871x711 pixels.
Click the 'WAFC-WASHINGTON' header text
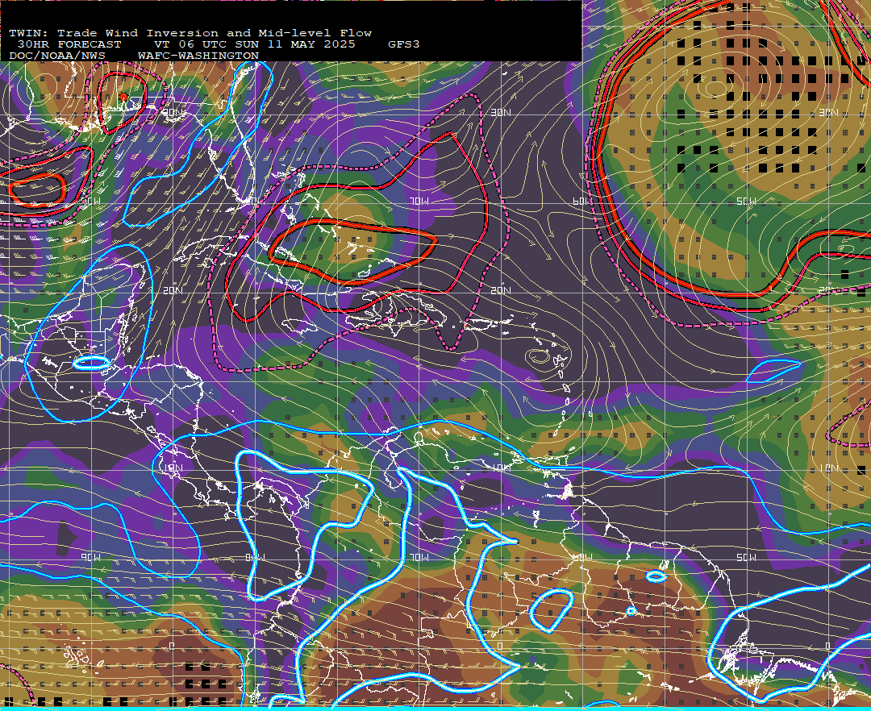coord(198,56)
